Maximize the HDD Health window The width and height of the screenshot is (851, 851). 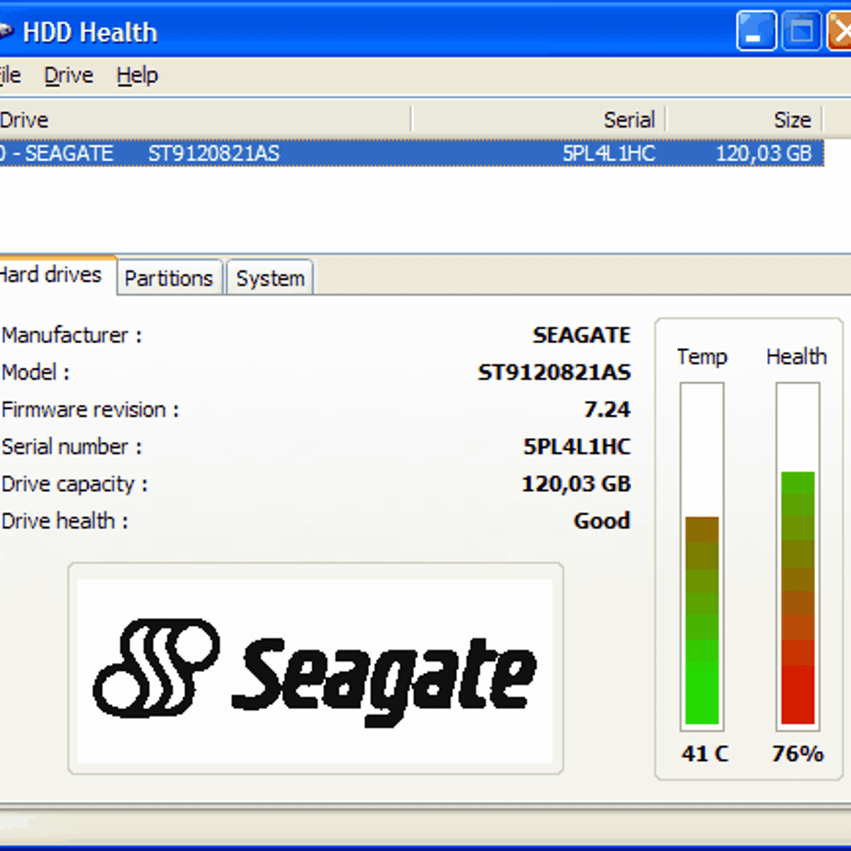(x=801, y=31)
